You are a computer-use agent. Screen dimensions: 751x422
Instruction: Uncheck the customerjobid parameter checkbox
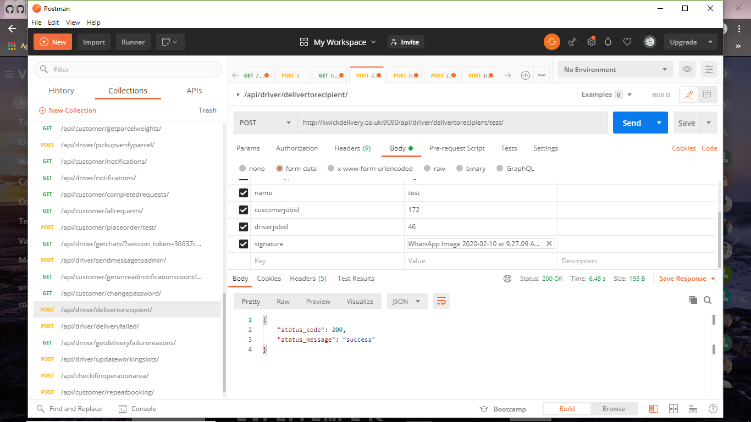tap(244, 210)
